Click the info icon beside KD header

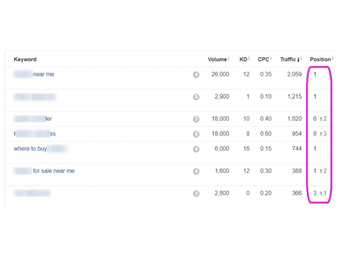[249, 58]
